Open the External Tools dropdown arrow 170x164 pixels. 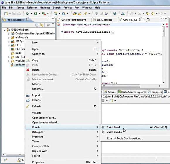48,13
